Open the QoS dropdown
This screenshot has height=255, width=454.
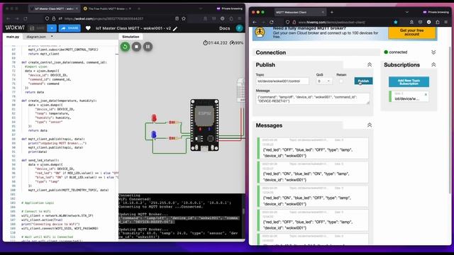click(x=324, y=81)
